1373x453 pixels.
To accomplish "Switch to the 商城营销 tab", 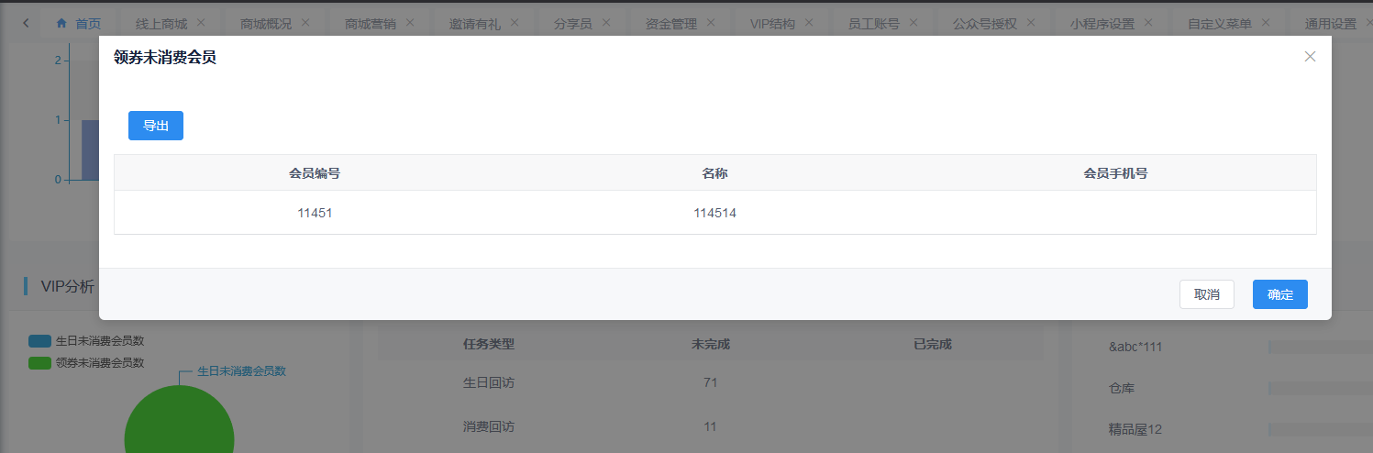I will 371,23.
